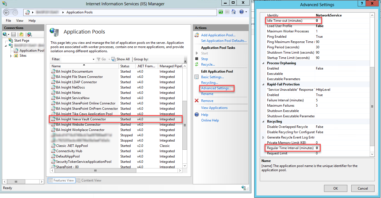
Task: Expand the Sites tree node
Action: pyautogui.click(x=11, y=56)
